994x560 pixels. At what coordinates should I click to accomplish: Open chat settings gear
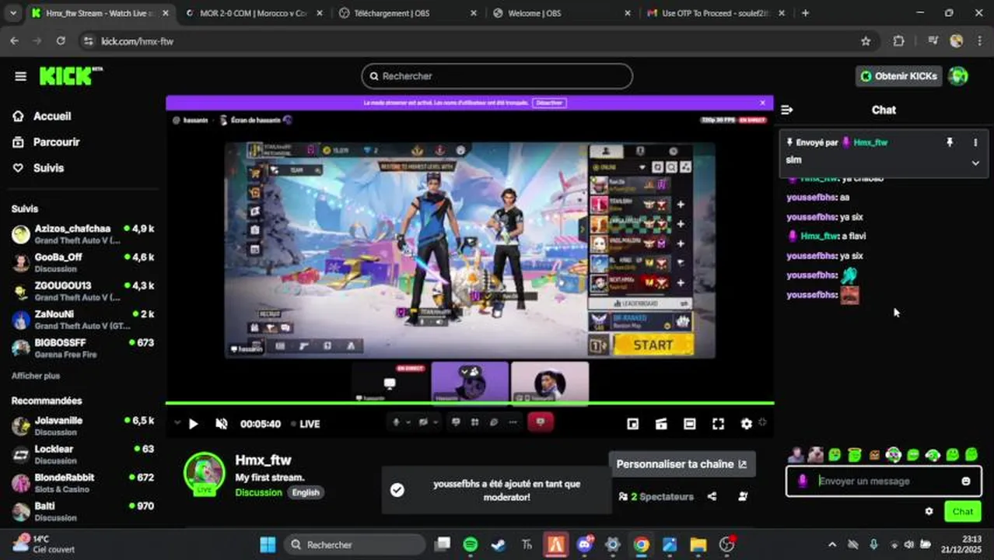(x=929, y=511)
